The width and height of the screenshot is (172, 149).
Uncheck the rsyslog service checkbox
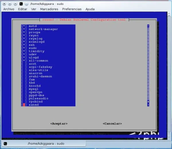coord(24,39)
